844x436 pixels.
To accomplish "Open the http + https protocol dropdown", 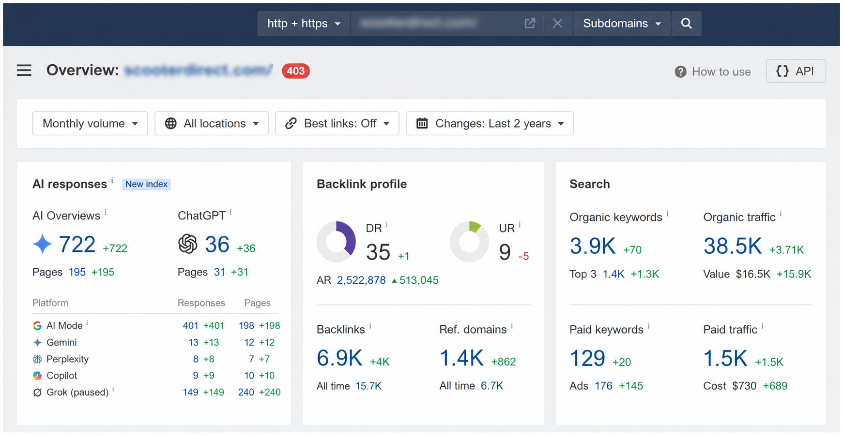I will 304,23.
